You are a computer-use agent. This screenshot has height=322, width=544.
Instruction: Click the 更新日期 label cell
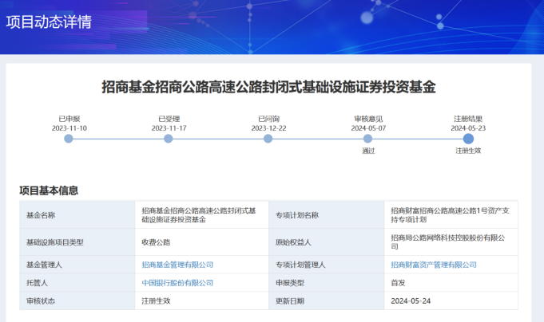point(327,301)
